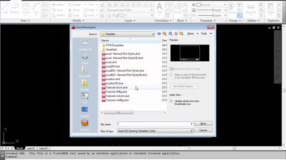The height and width of the screenshot is (160, 286).
Task: Click the Stretch tool in Modify panel
Action: click(x=59, y=16)
